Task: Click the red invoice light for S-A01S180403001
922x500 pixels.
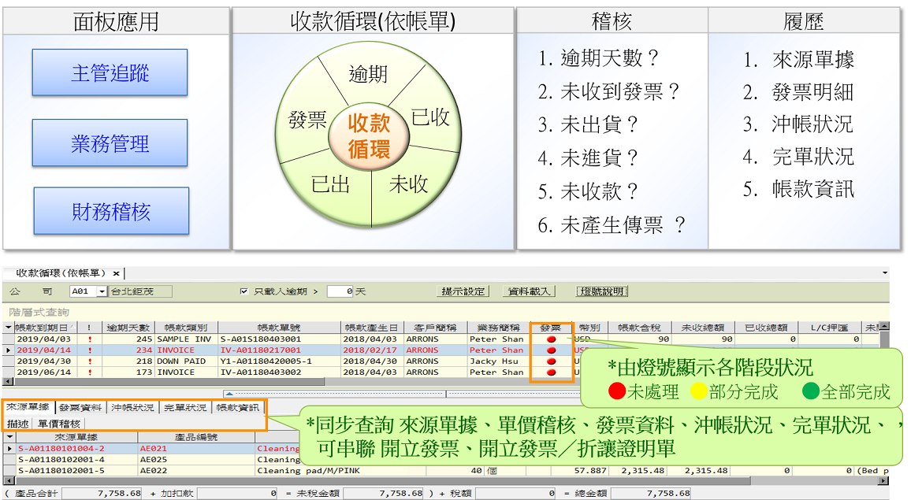Action: (551, 339)
